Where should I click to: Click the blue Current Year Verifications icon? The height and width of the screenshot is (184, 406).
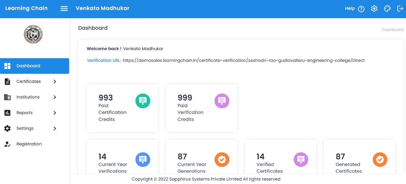click(x=143, y=160)
